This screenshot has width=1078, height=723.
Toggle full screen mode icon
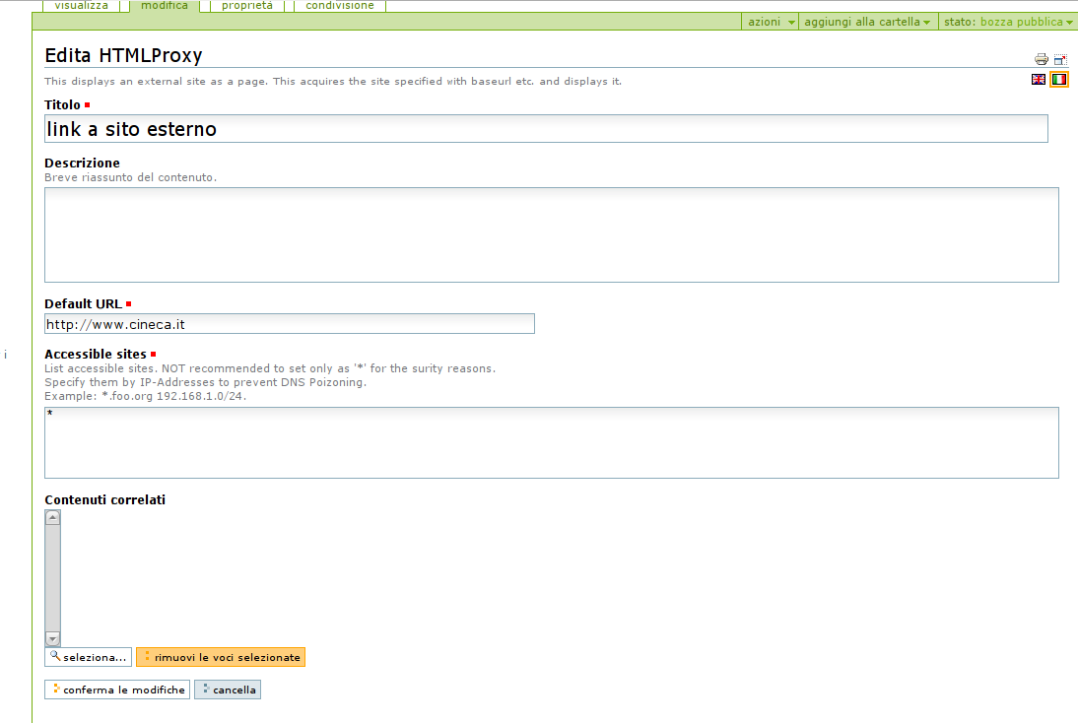tap(1060, 59)
